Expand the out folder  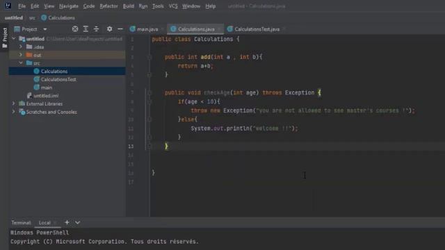pos(21,55)
